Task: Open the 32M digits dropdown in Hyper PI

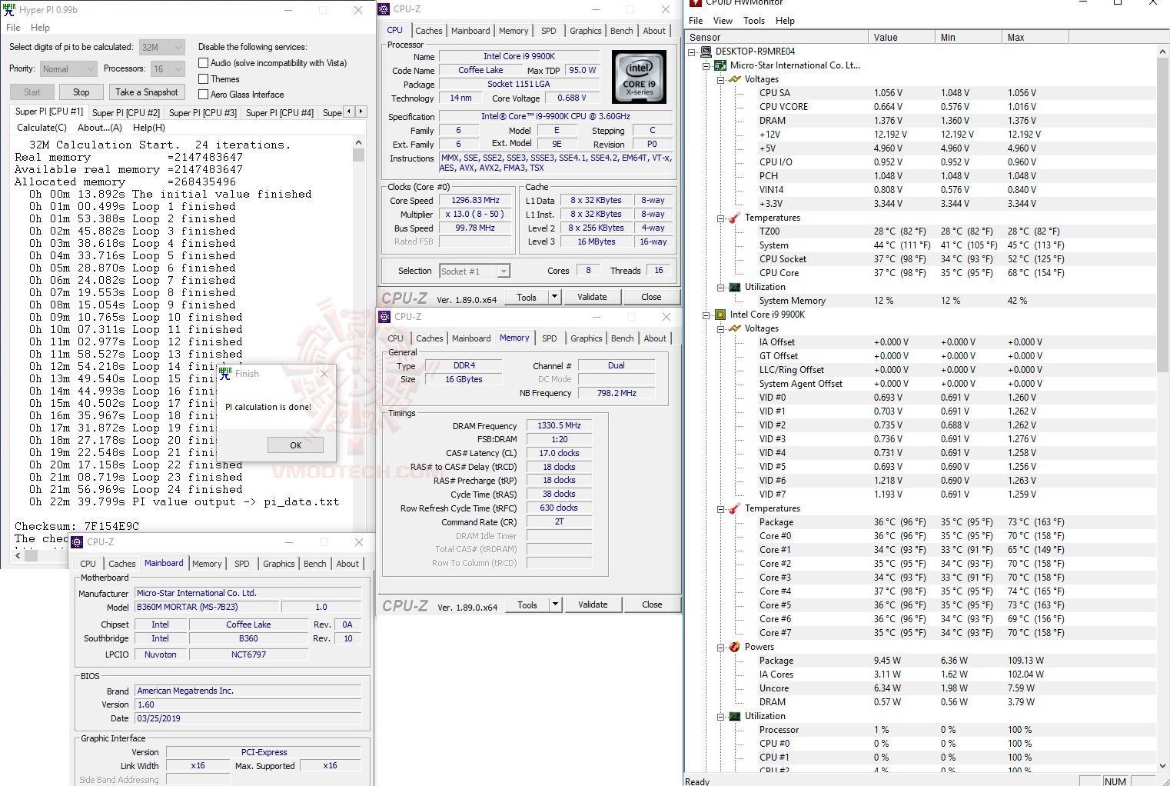Action: point(162,47)
